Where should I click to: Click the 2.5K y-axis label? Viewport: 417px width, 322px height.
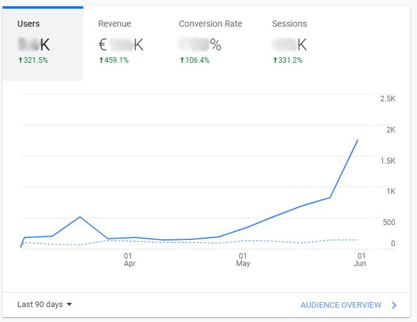tap(387, 99)
